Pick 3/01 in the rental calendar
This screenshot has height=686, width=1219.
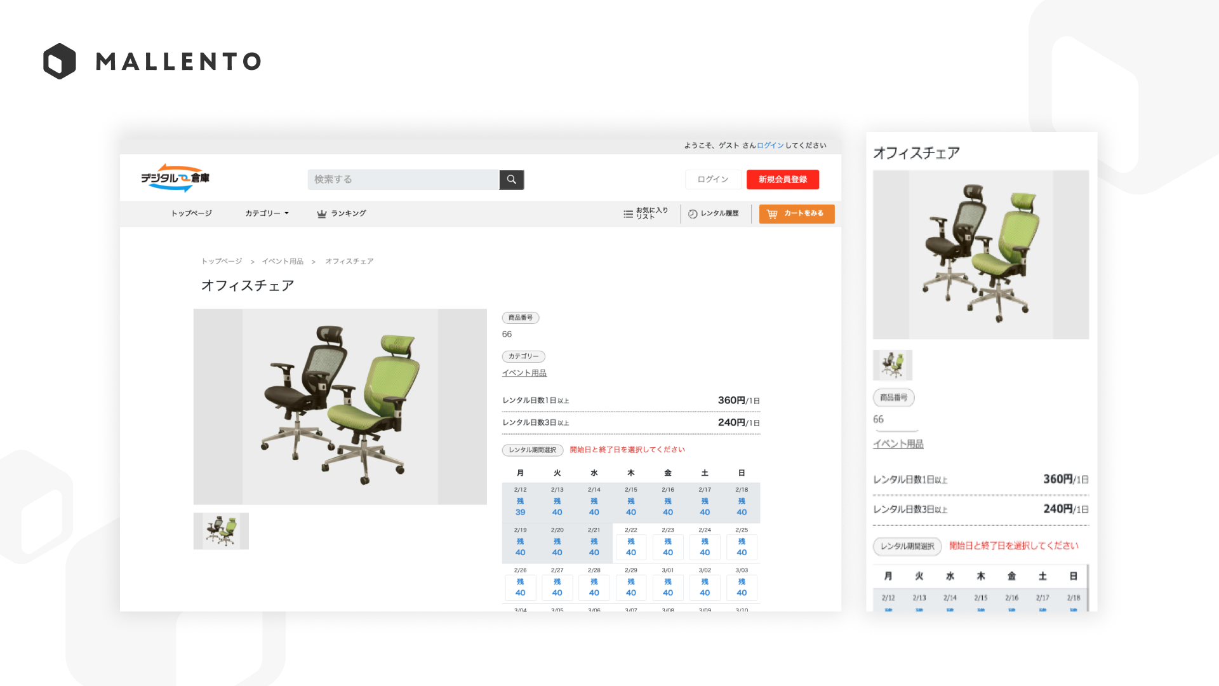[x=667, y=587]
